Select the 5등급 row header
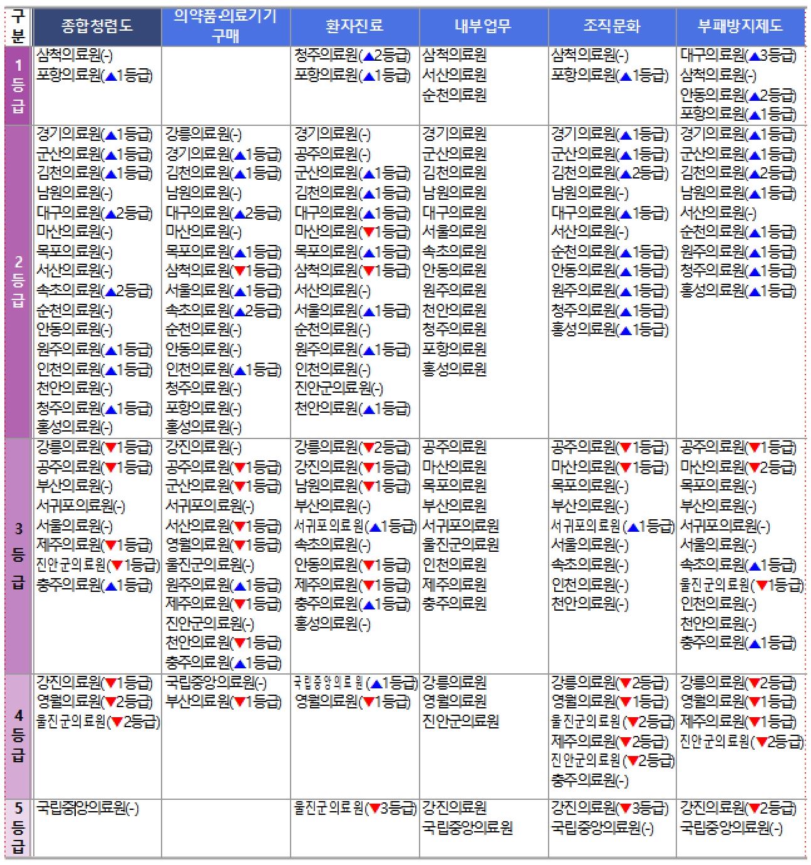 pos(18,827)
